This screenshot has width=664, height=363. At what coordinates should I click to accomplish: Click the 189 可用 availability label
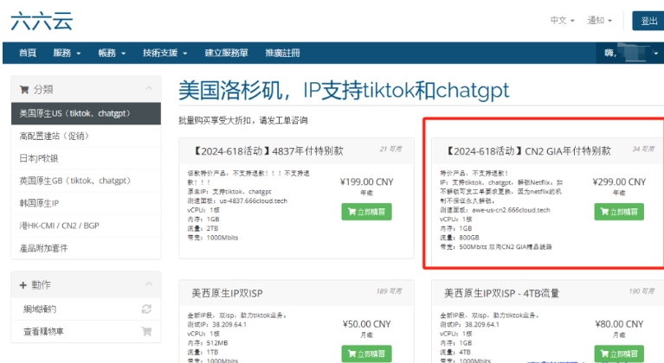pyautogui.click(x=390, y=291)
